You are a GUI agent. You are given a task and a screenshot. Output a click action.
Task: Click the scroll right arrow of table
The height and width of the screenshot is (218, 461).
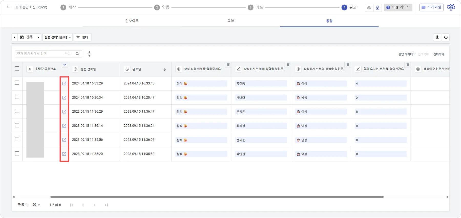(447, 197)
